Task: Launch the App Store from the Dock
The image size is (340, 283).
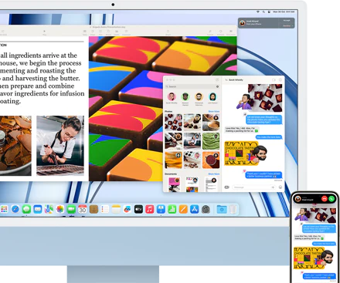Action: 195,209
